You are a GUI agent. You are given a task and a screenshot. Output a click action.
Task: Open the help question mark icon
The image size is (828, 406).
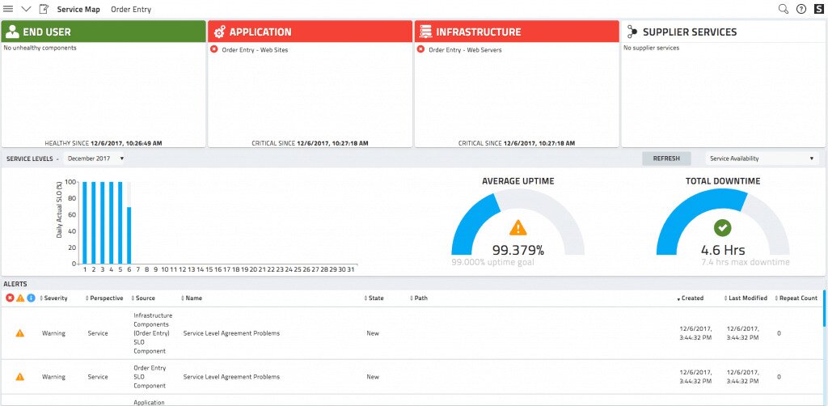(801, 9)
